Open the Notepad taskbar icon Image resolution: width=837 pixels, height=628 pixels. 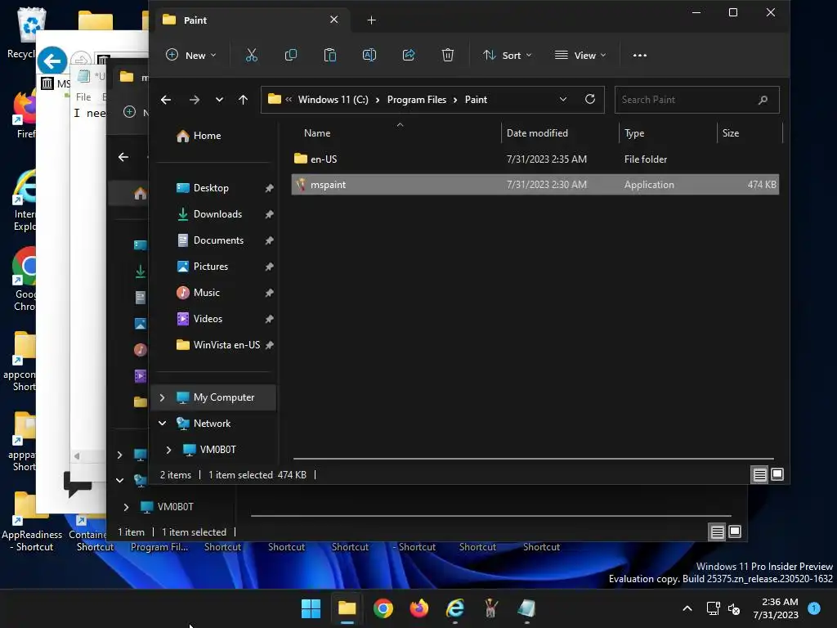[526, 608]
